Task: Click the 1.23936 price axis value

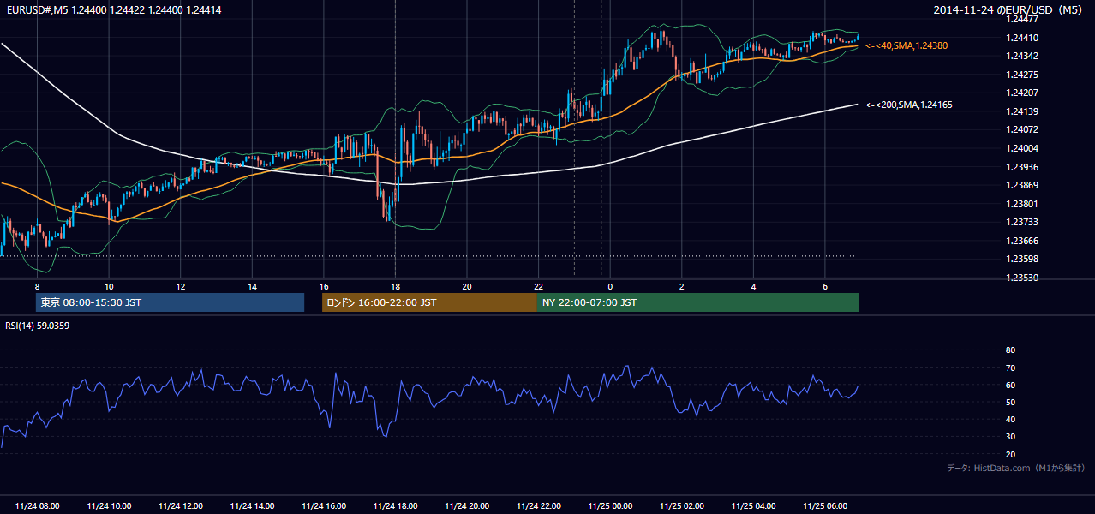Action: pos(1023,167)
